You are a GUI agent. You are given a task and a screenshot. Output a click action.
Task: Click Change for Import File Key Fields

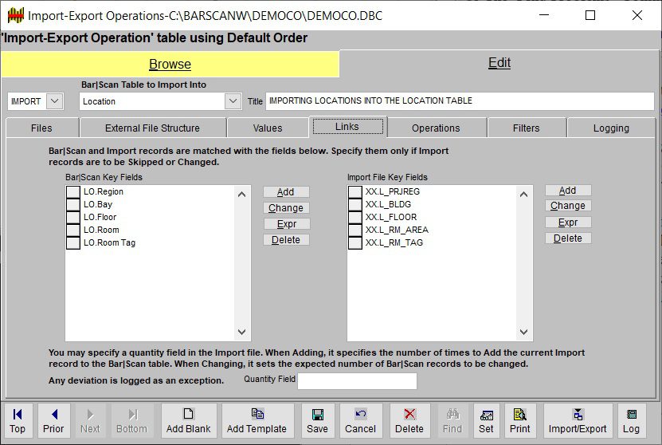pyautogui.click(x=568, y=206)
